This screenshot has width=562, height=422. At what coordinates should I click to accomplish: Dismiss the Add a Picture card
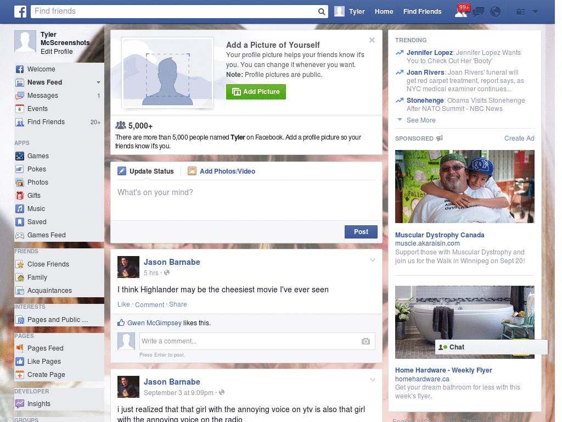[x=372, y=40]
